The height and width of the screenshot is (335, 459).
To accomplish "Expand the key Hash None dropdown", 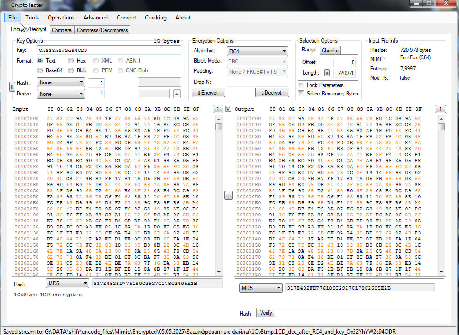I will click(61, 82).
